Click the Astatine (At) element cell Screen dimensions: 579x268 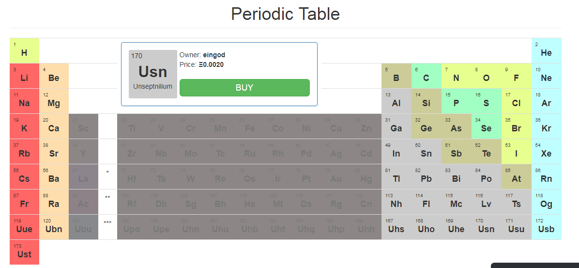click(x=516, y=177)
